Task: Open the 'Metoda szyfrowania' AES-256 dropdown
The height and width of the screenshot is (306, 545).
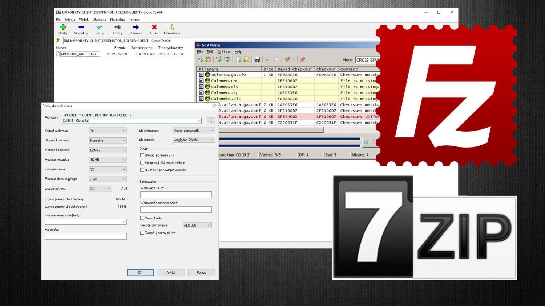Action: pos(197,226)
